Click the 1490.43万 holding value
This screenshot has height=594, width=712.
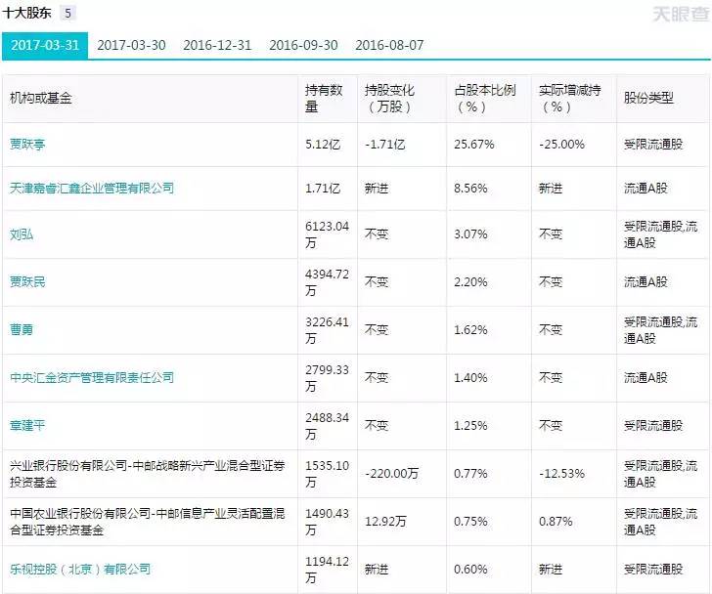(x=327, y=522)
